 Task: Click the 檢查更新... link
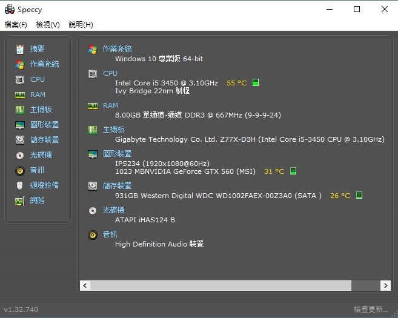371,309
